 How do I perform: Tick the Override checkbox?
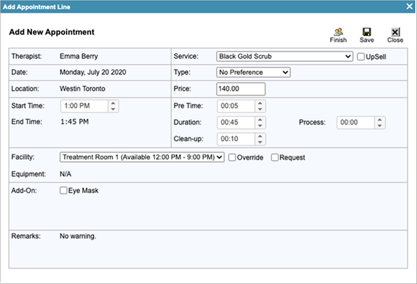click(x=232, y=157)
